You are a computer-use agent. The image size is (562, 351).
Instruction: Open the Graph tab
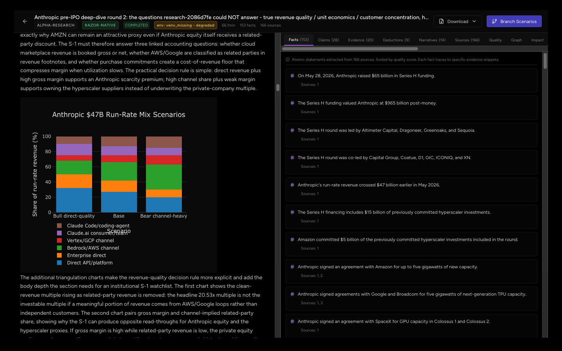(516, 40)
